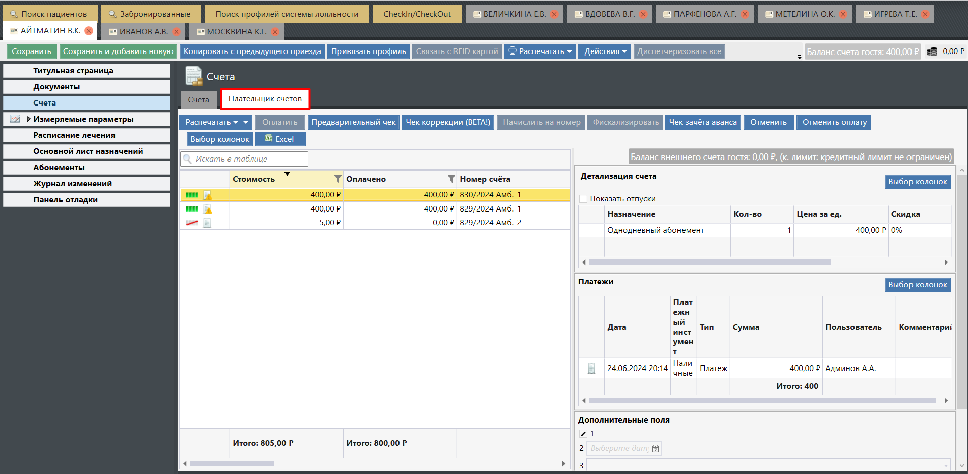Click the filter icon in Стоимость column
This screenshot has height=474, width=968.
338,179
